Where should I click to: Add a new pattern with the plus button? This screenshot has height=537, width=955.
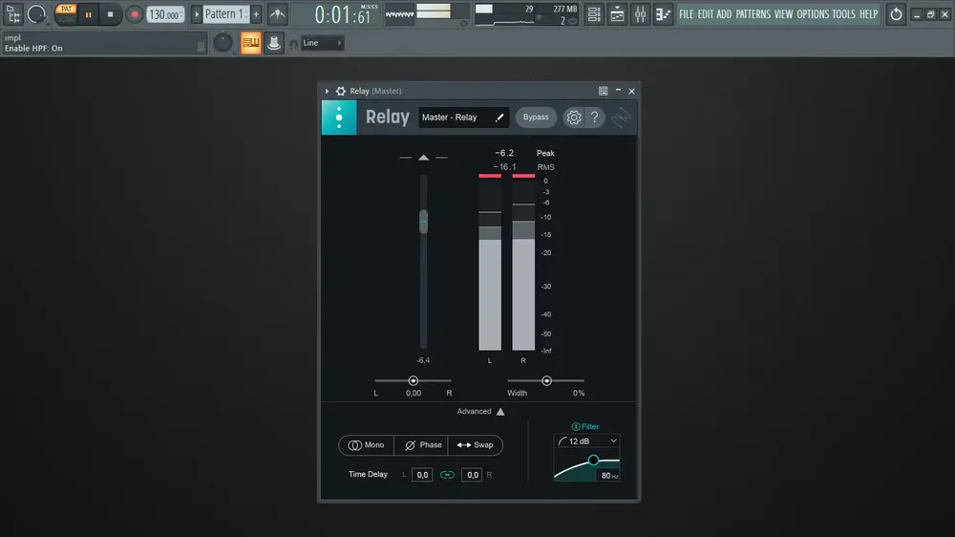tap(256, 14)
